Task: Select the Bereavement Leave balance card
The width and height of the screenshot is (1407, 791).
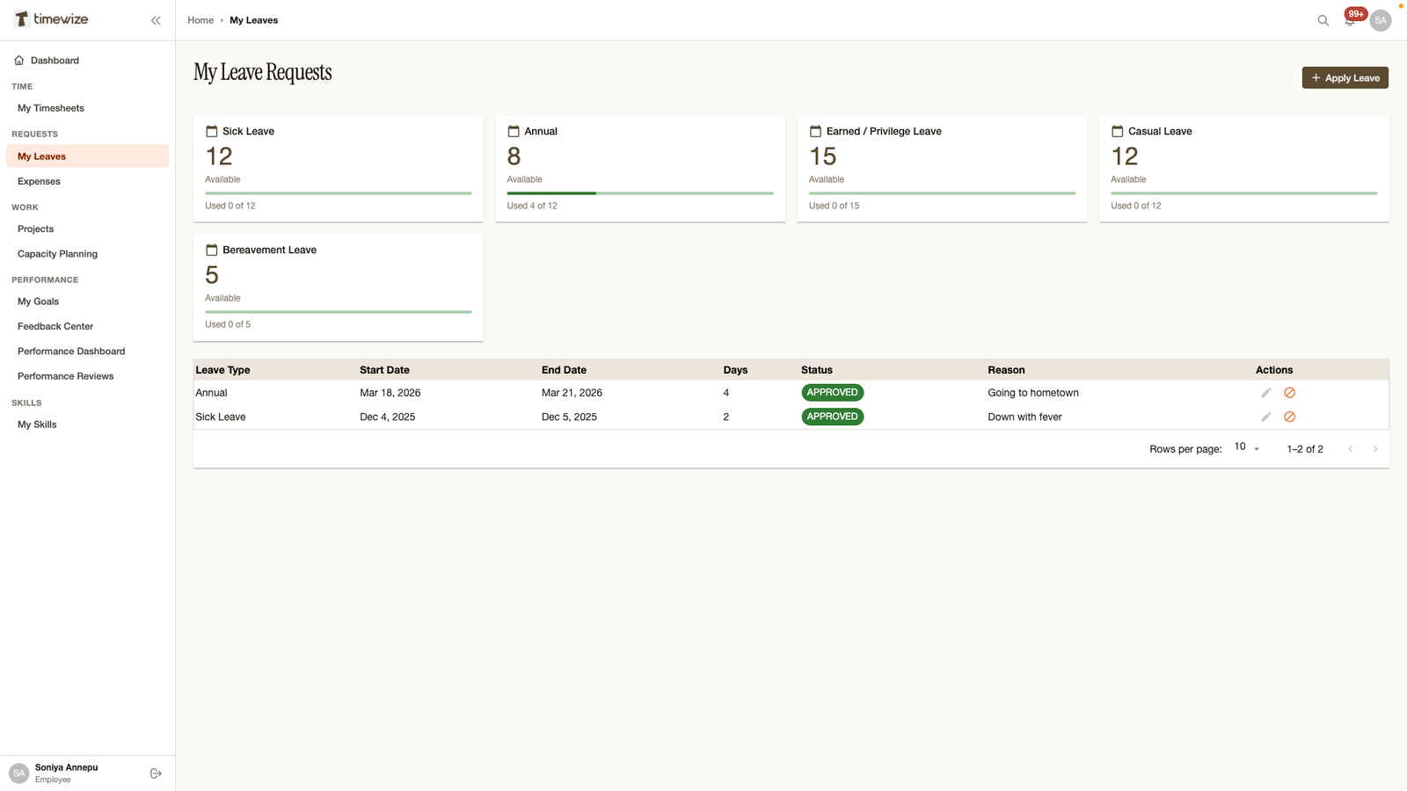Action: [339, 287]
